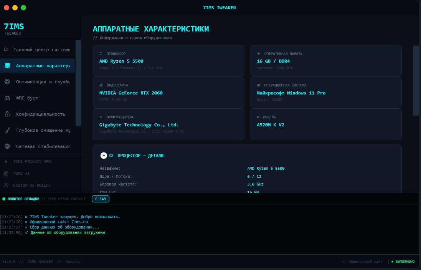Go to ФПС буст section
Image resolution: width=421 pixels, height=270 pixels.
(38, 98)
